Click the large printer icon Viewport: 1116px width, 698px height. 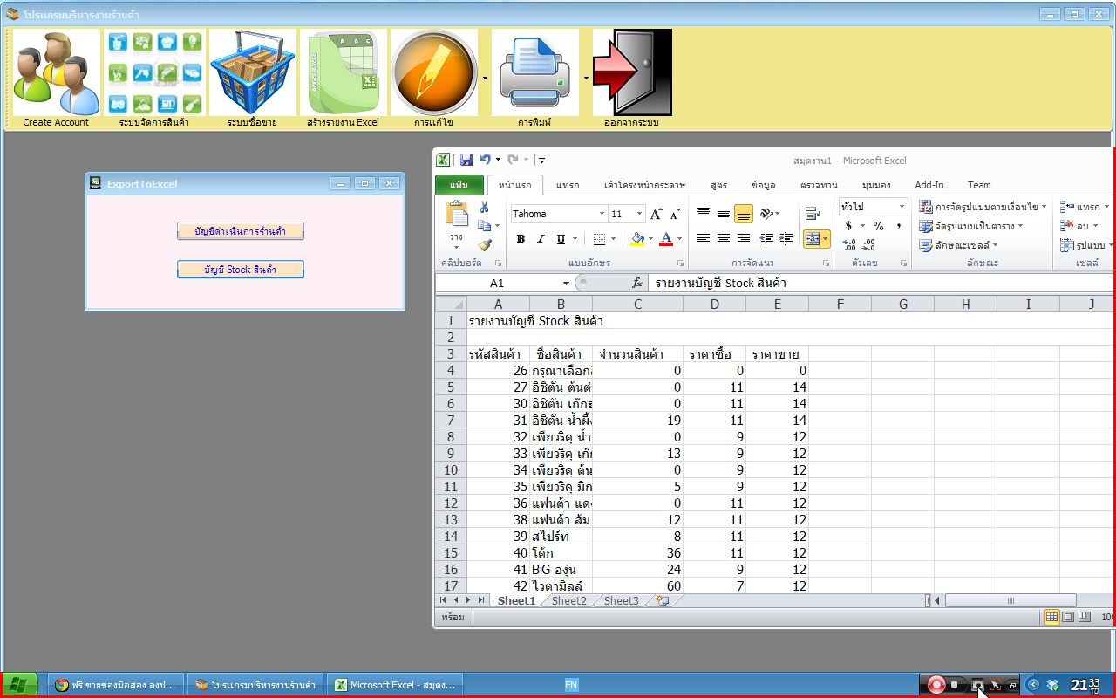(534, 73)
